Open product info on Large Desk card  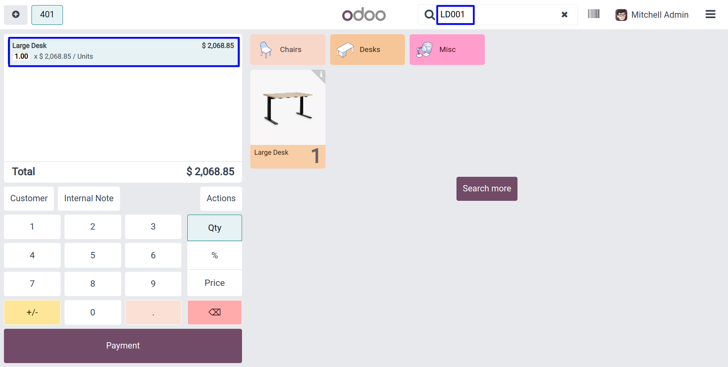tap(321, 74)
